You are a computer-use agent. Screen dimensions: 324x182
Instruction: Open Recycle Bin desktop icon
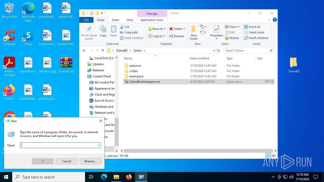pyautogui.click(x=9, y=11)
